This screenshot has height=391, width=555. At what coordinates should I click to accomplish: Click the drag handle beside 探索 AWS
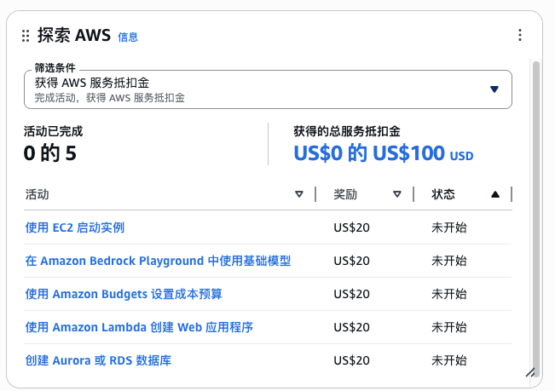26,36
